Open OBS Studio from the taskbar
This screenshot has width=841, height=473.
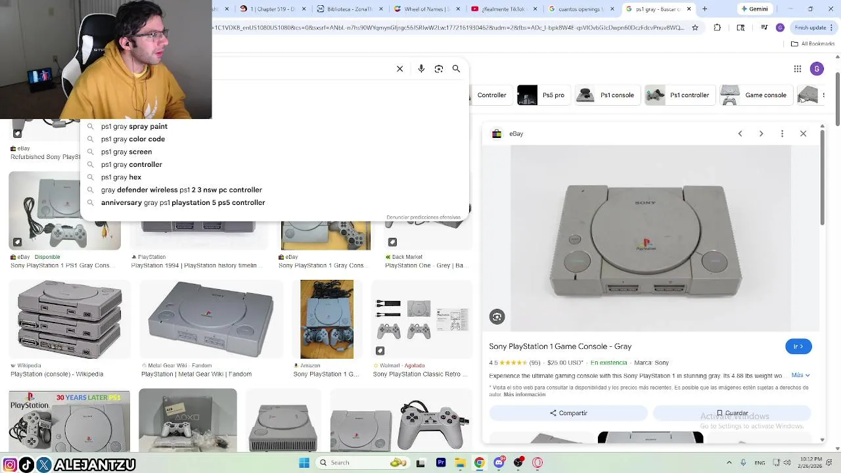[518, 462]
